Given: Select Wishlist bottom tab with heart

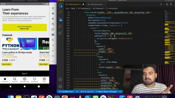Looking at the screenshot, I should pos(34,80).
